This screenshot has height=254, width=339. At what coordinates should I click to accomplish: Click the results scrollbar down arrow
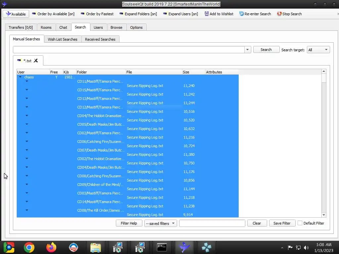tap(324, 215)
